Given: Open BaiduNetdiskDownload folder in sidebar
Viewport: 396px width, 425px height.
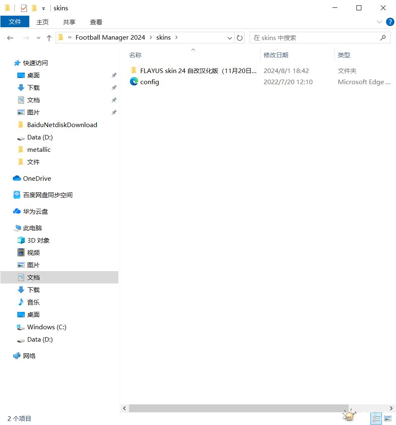Looking at the screenshot, I should pyautogui.click(x=62, y=125).
